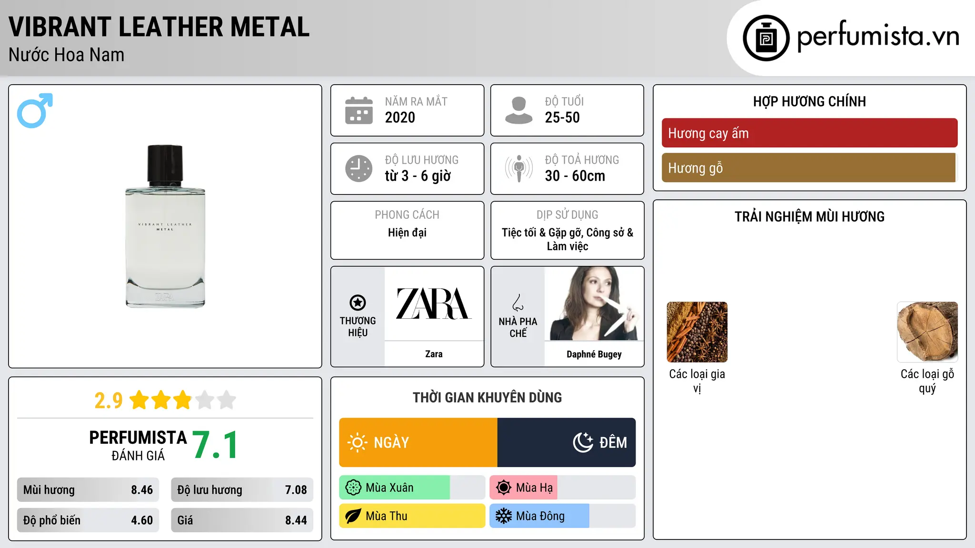This screenshot has height=548, width=975.
Task: Click the Mùi hương 8.46 score row
Action: 88,490
